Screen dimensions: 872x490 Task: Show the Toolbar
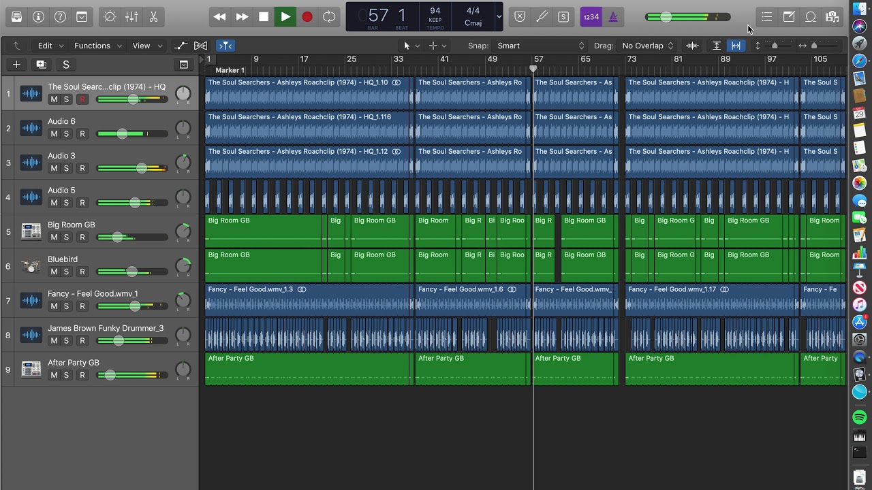pos(82,17)
